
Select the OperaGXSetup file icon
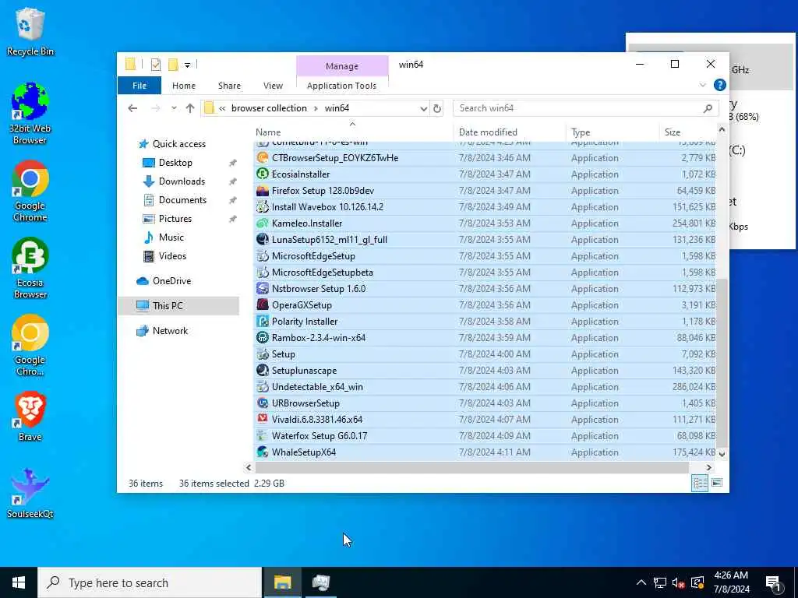262,305
